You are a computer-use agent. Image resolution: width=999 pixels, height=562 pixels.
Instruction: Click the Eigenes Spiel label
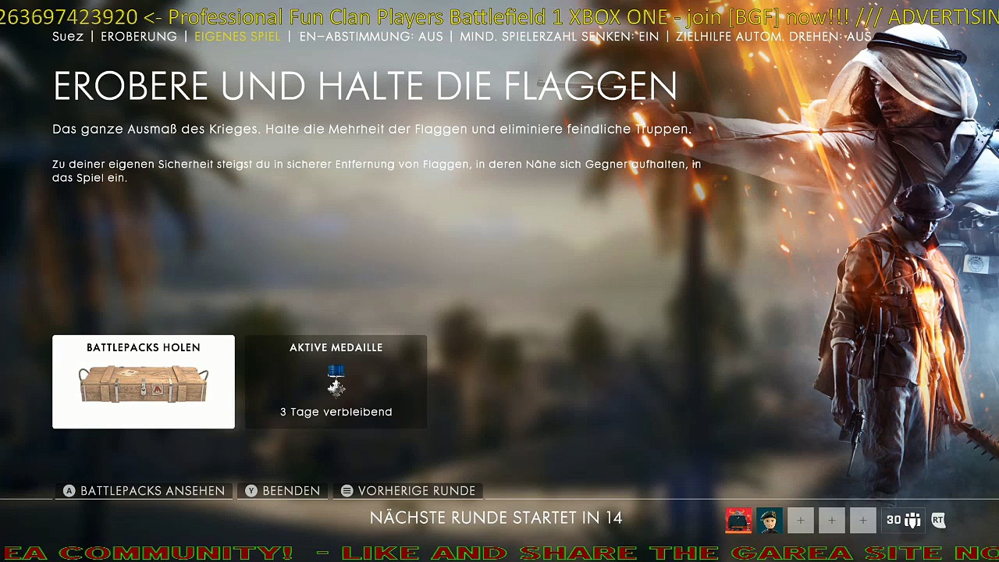point(237,37)
